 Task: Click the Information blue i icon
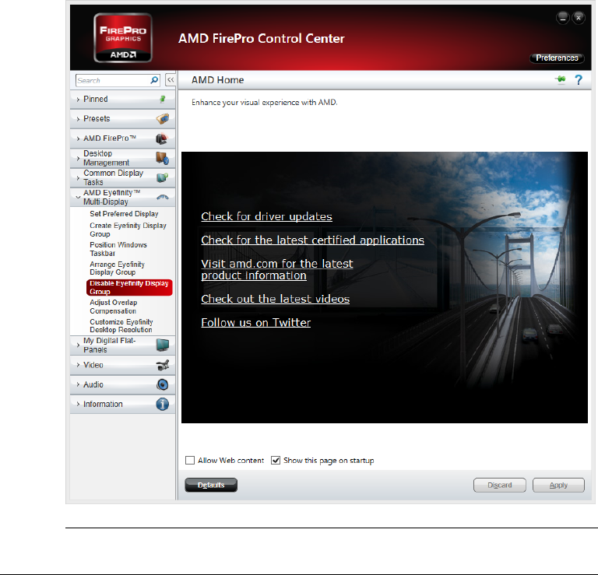point(163,404)
